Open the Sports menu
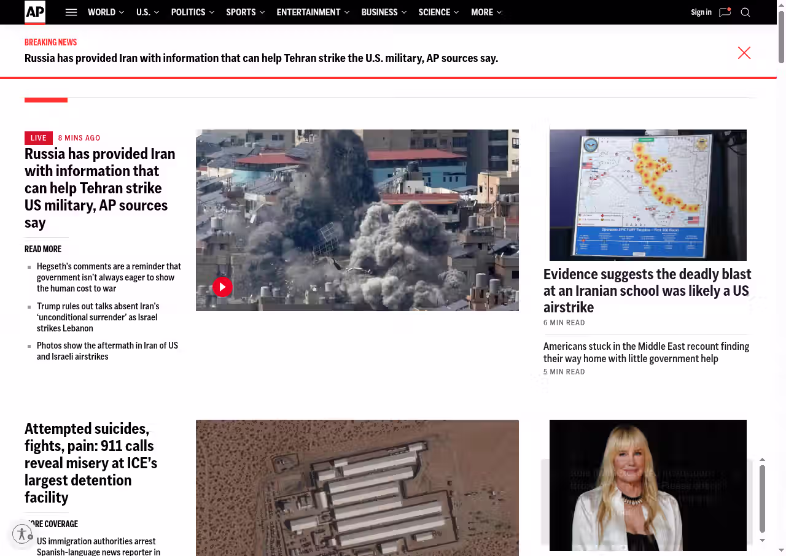 245,12
